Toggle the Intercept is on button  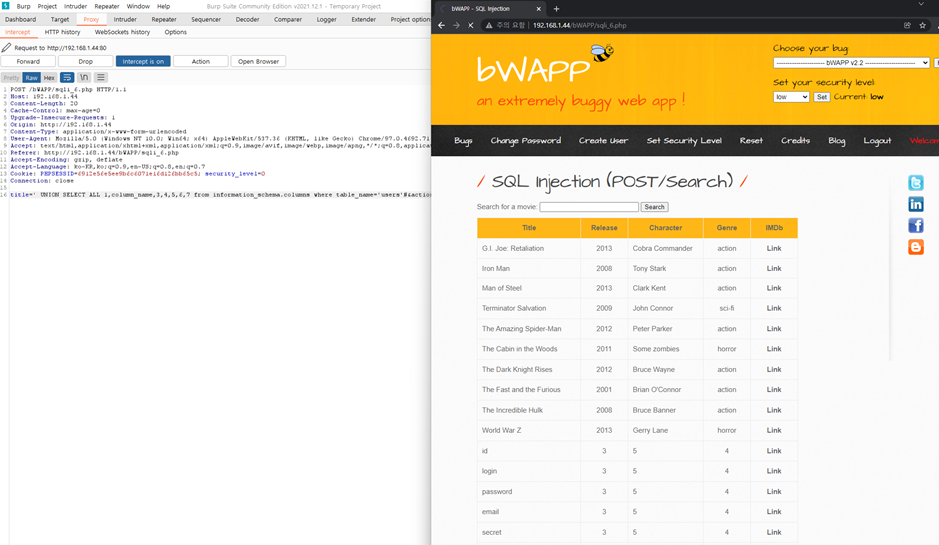pyautogui.click(x=143, y=61)
